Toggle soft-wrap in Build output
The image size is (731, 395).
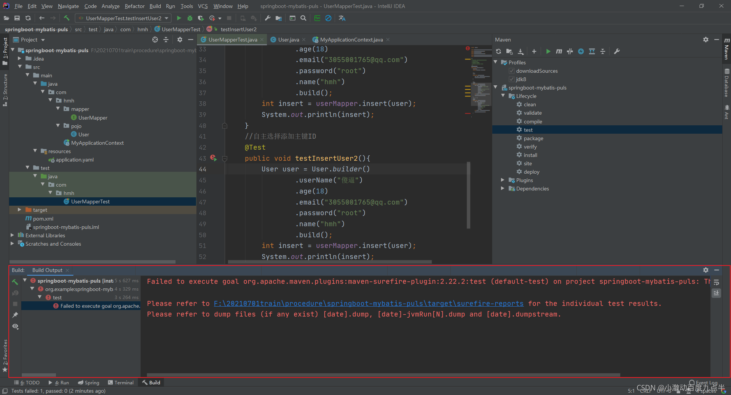coord(716,283)
